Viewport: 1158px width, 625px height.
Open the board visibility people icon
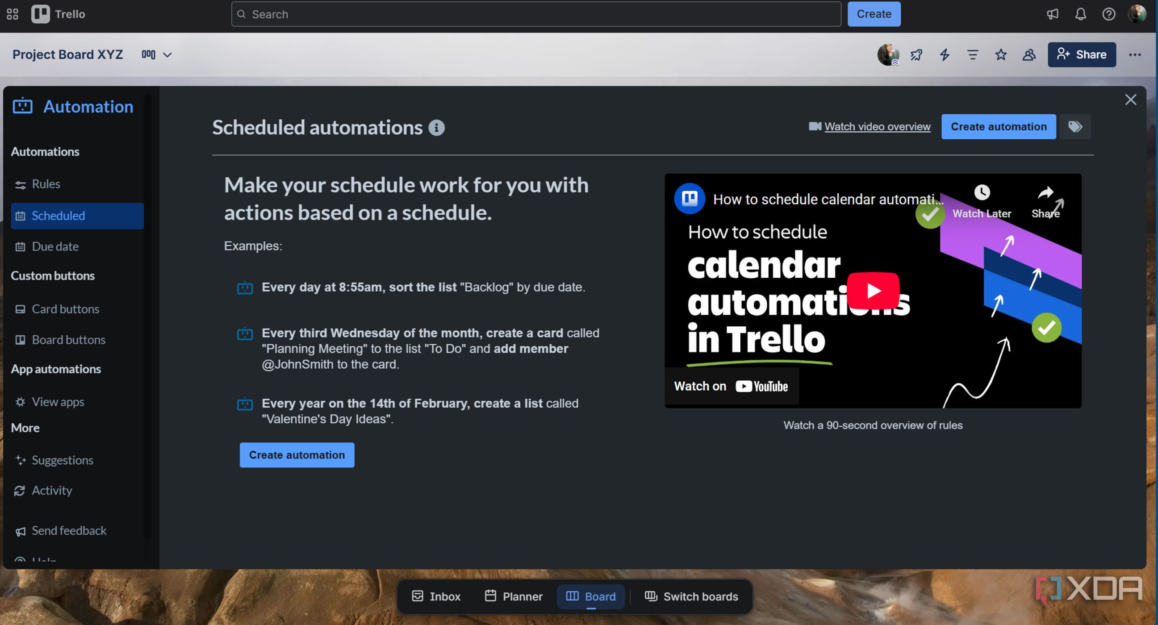coord(1029,55)
